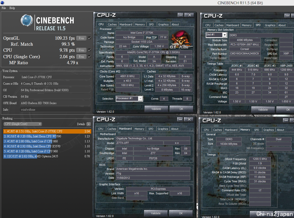Click OK in CPU-Z Mainboard window
Viewport: 294px width, 218px height.
181,213
